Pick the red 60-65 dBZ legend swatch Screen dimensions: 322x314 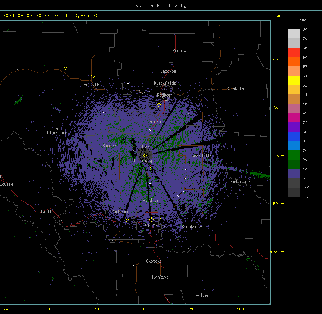coord(294,53)
